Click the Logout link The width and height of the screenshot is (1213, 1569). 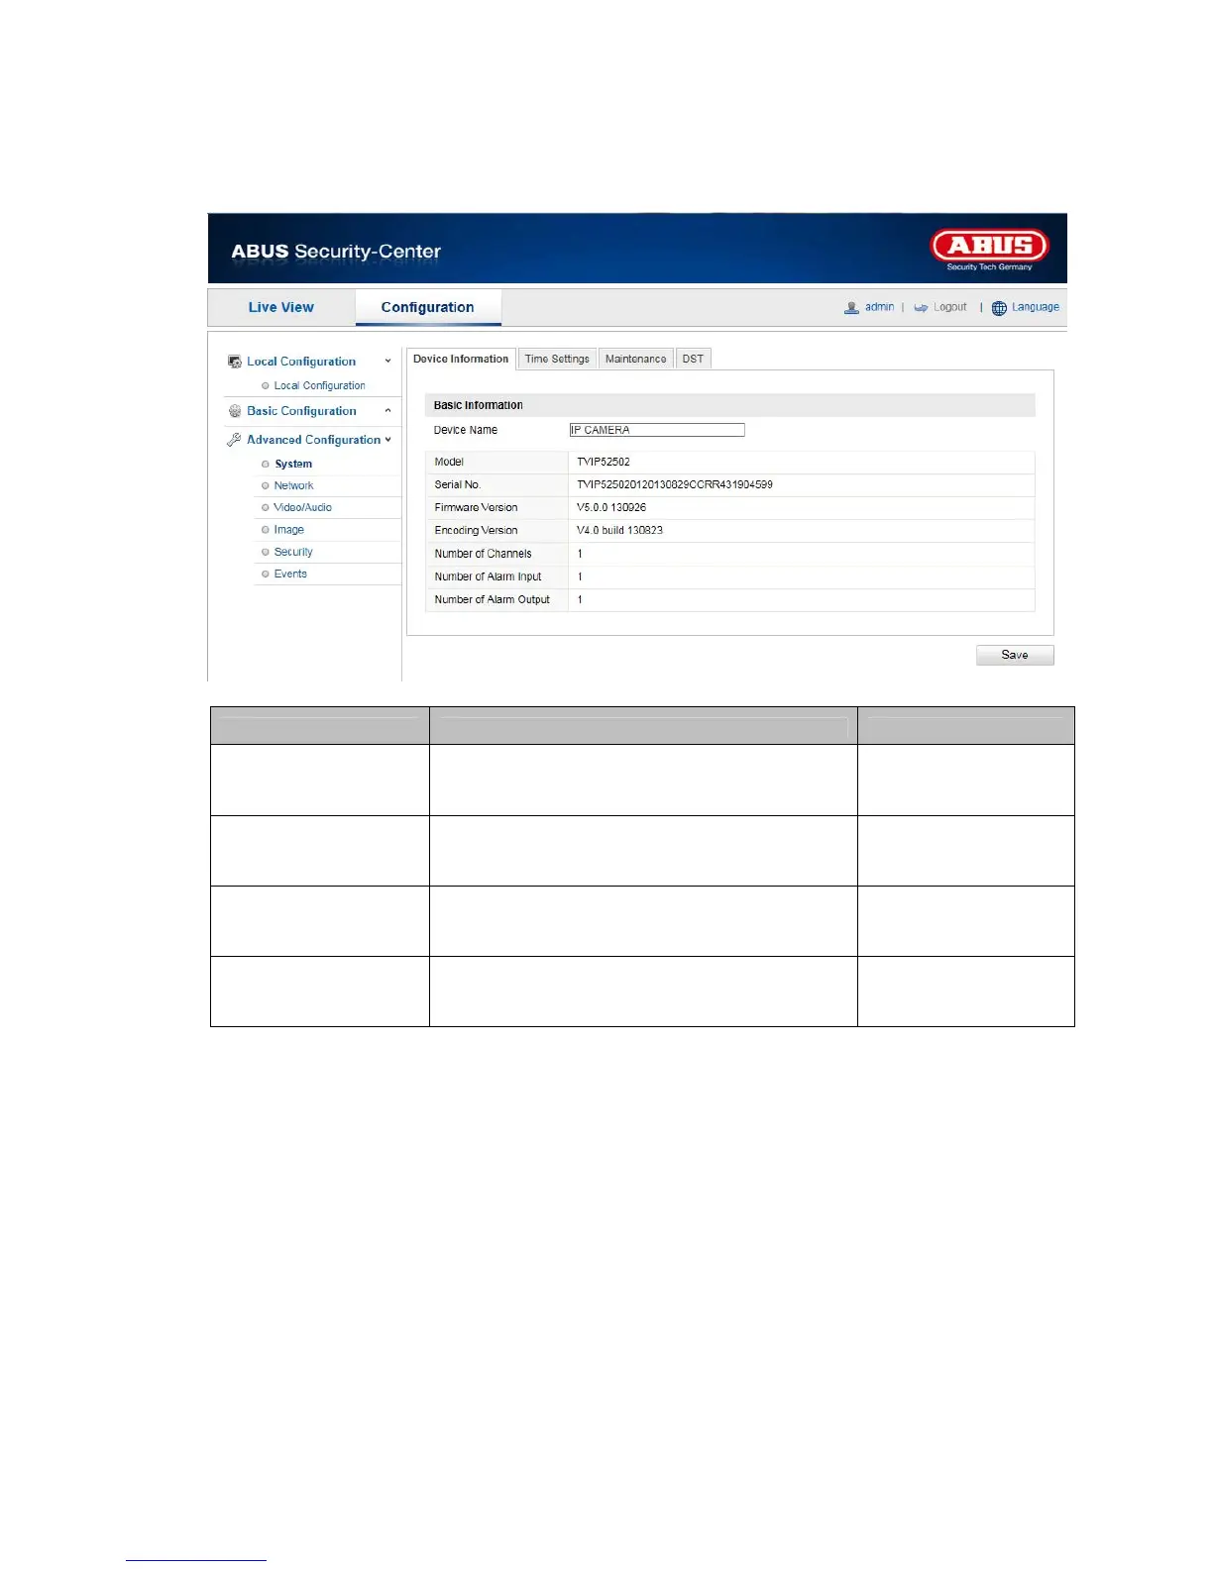[949, 307]
